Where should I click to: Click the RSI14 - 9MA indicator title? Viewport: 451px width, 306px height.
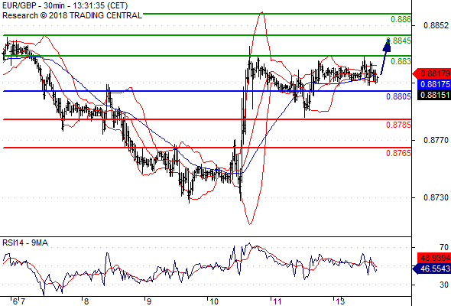pyautogui.click(x=25, y=243)
